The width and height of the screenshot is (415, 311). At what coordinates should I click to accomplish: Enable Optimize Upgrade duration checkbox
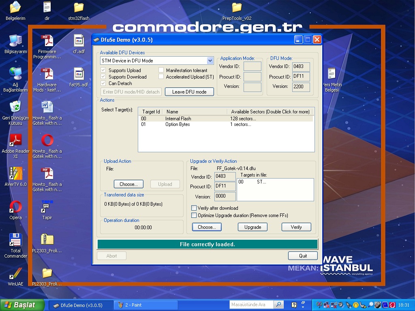[194, 215]
